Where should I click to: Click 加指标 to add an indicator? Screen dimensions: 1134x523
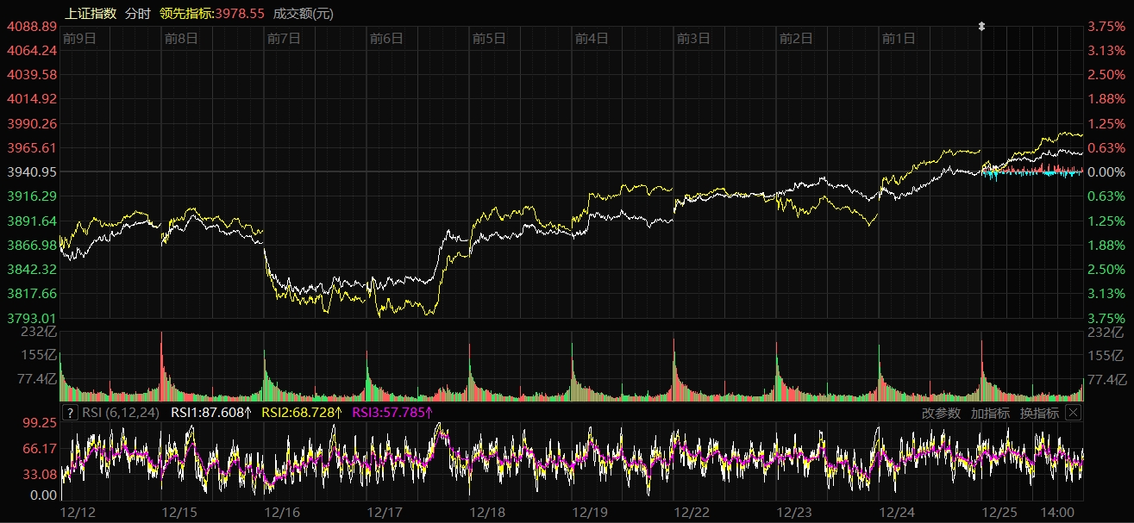(990, 413)
